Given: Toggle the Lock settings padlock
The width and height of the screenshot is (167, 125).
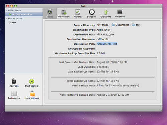Looking at the screenshot, I should click(32, 93).
